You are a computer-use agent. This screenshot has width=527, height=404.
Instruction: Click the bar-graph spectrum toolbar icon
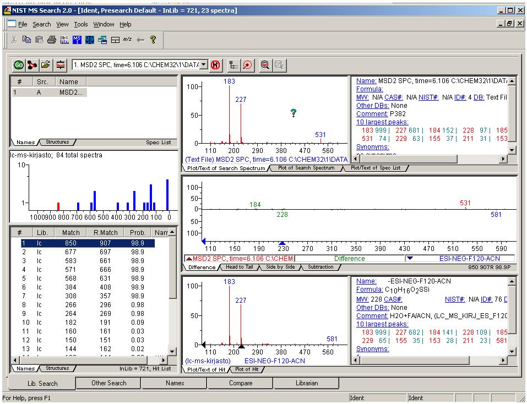[64, 40]
